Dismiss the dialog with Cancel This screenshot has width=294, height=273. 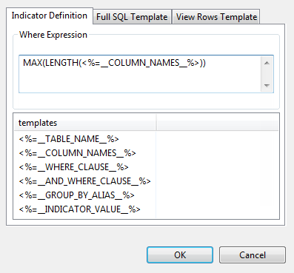(253, 255)
